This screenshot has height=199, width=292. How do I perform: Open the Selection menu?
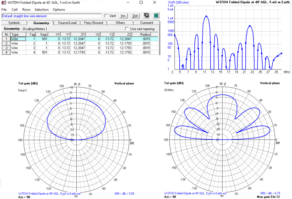point(41,9)
